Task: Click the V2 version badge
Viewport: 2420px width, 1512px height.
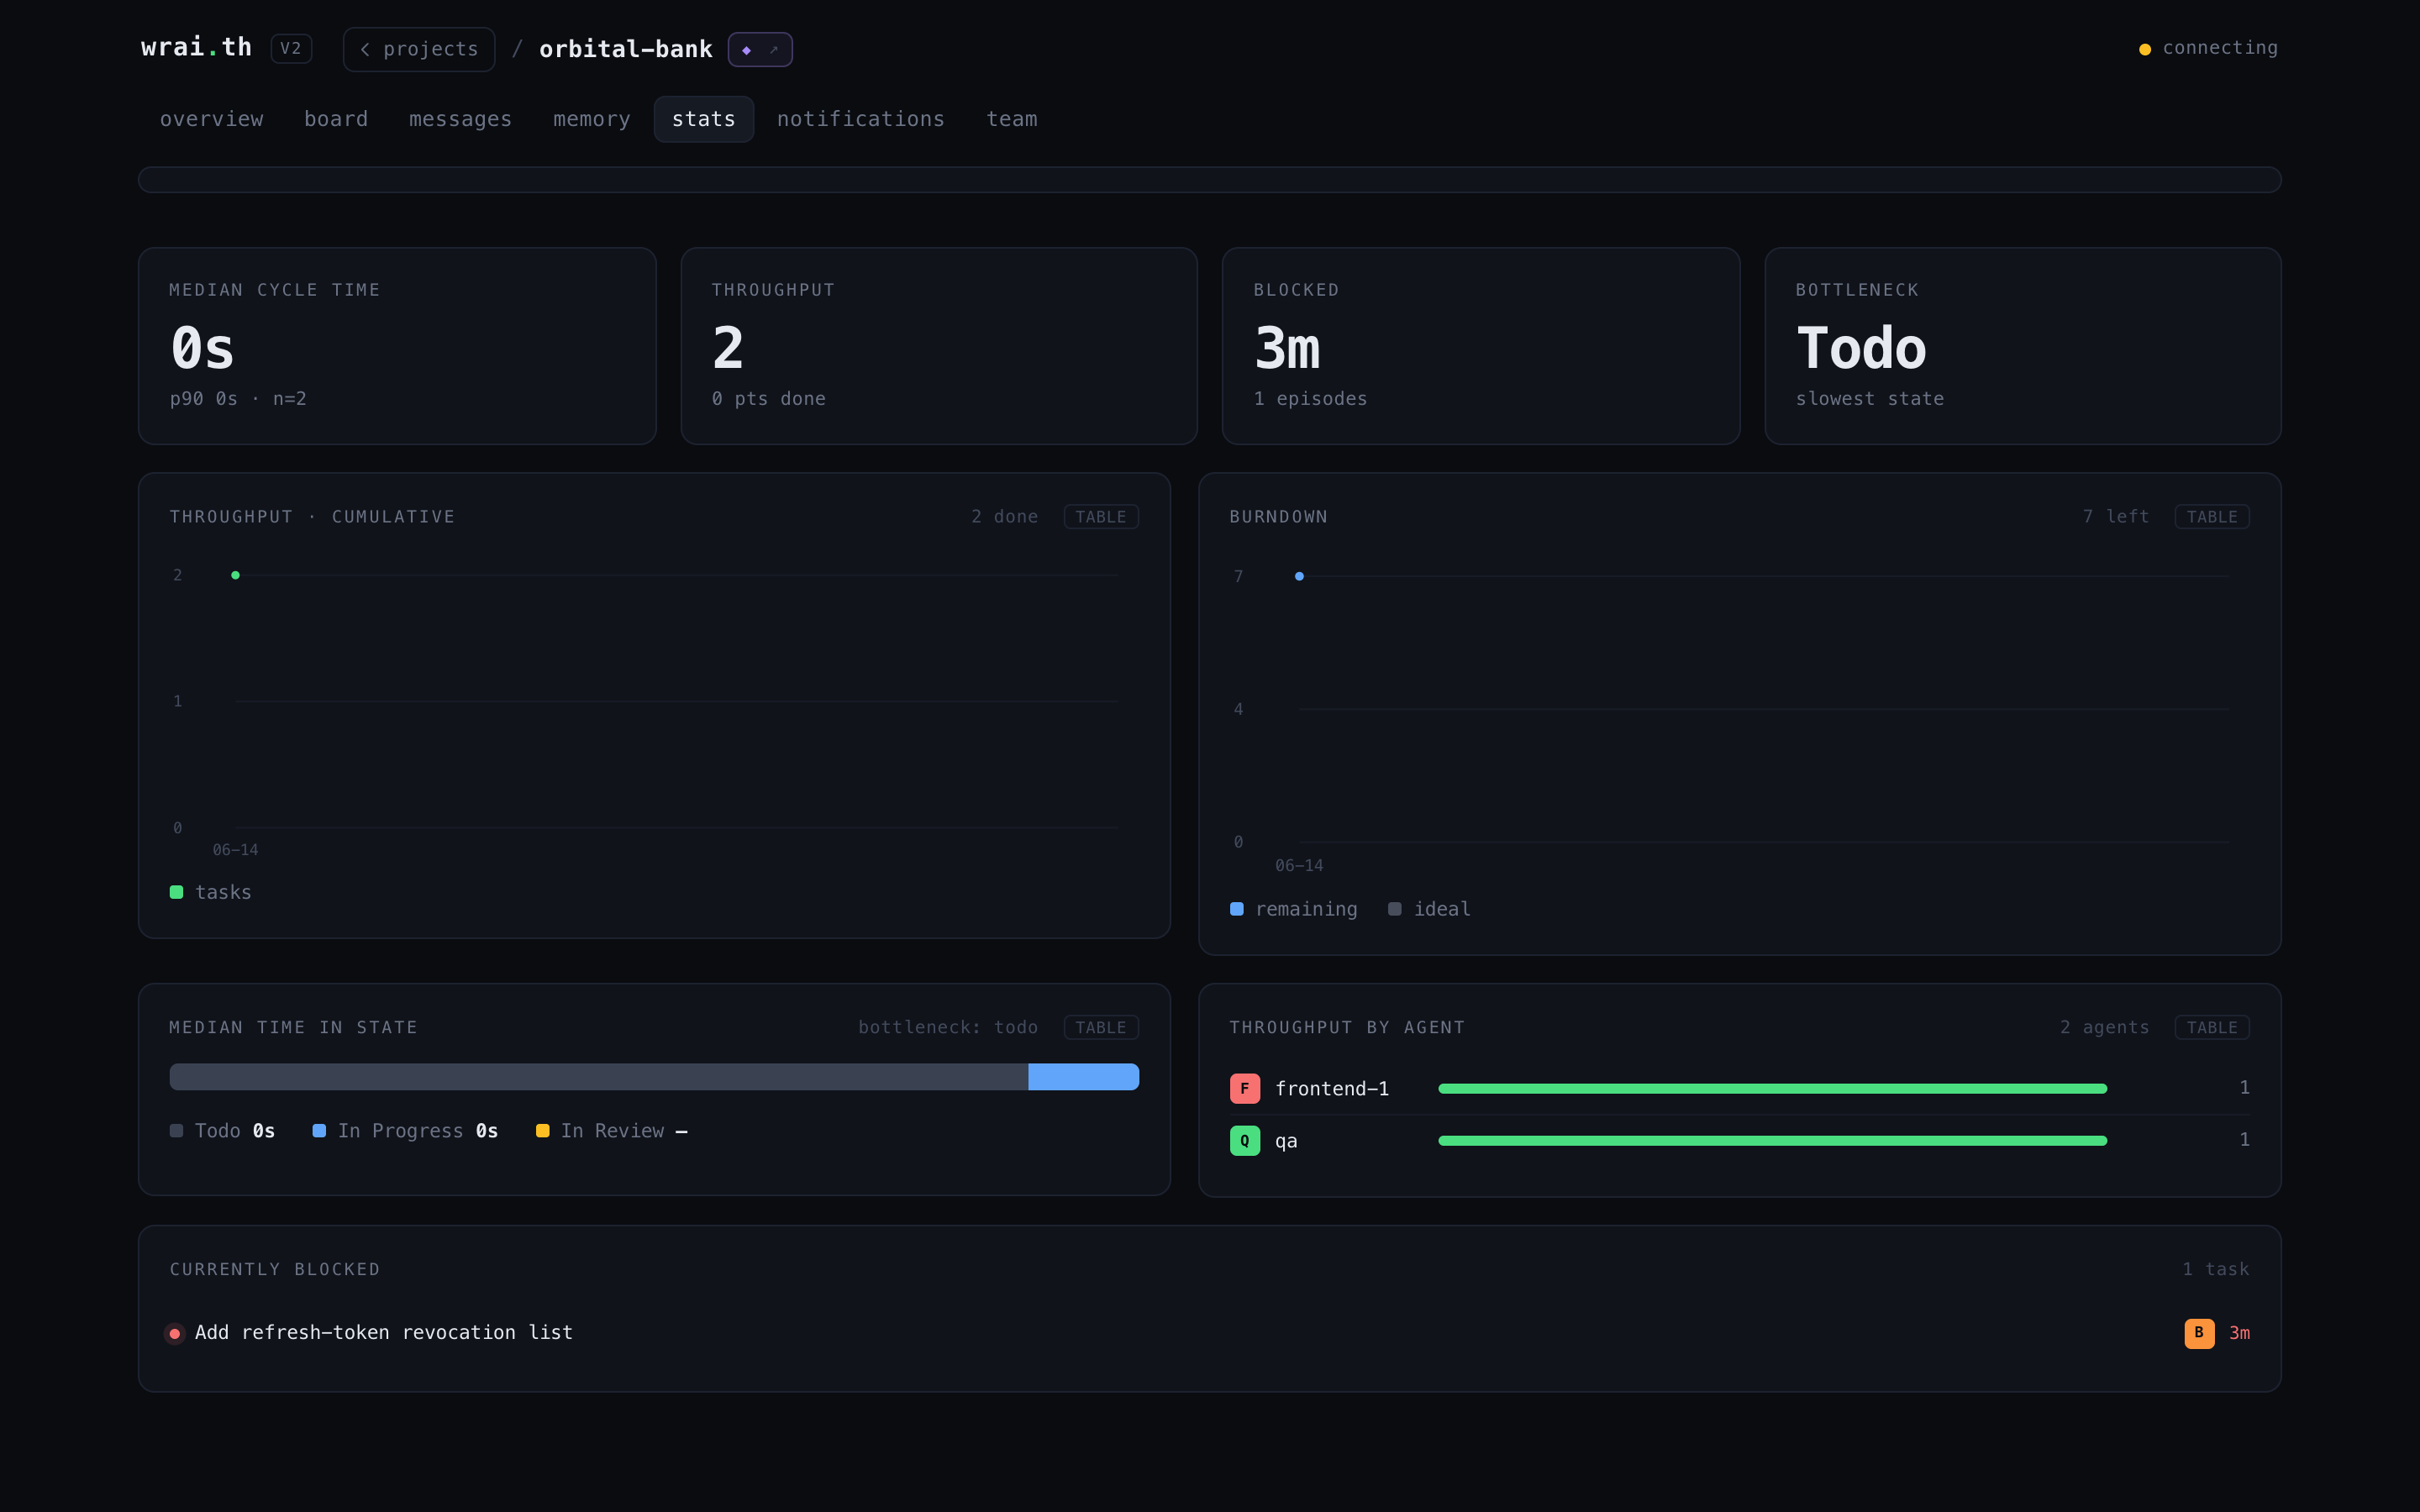Action: pos(291,48)
